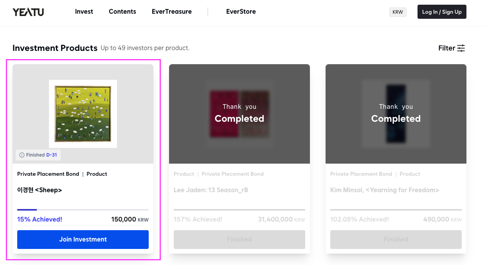Click the Log In / Sign Up button
This screenshot has height=265, width=486.
pyautogui.click(x=442, y=12)
